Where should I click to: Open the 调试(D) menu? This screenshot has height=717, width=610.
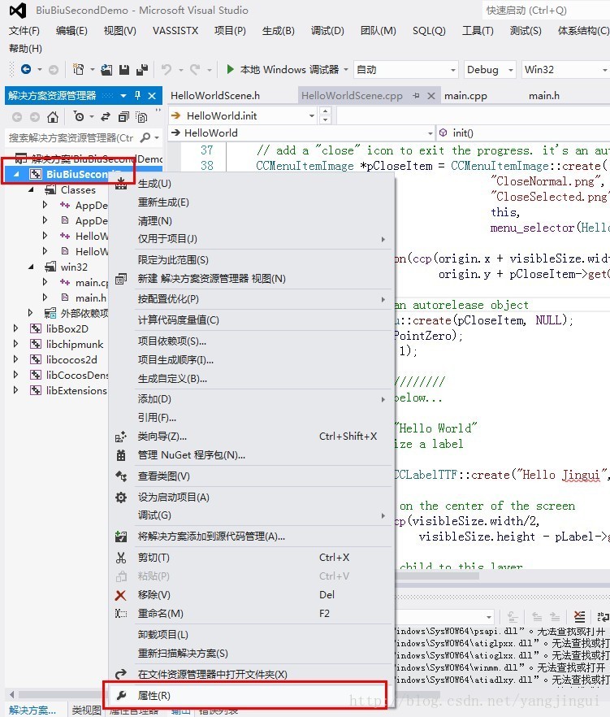pyautogui.click(x=327, y=31)
